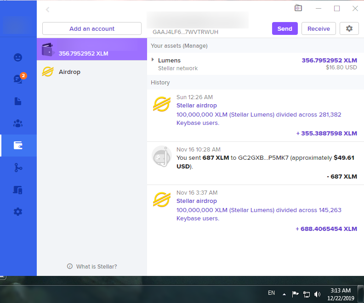Open the Devices tab in sidebar
Image resolution: width=364 pixels, height=303 pixels.
tap(17, 190)
